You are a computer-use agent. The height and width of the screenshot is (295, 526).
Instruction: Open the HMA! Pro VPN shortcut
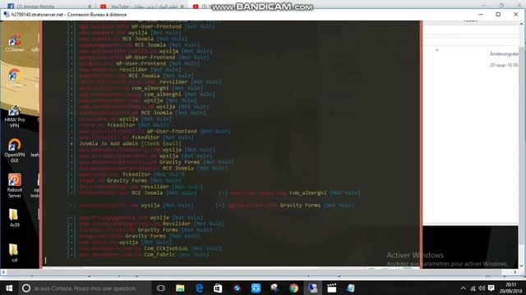click(x=14, y=116)
